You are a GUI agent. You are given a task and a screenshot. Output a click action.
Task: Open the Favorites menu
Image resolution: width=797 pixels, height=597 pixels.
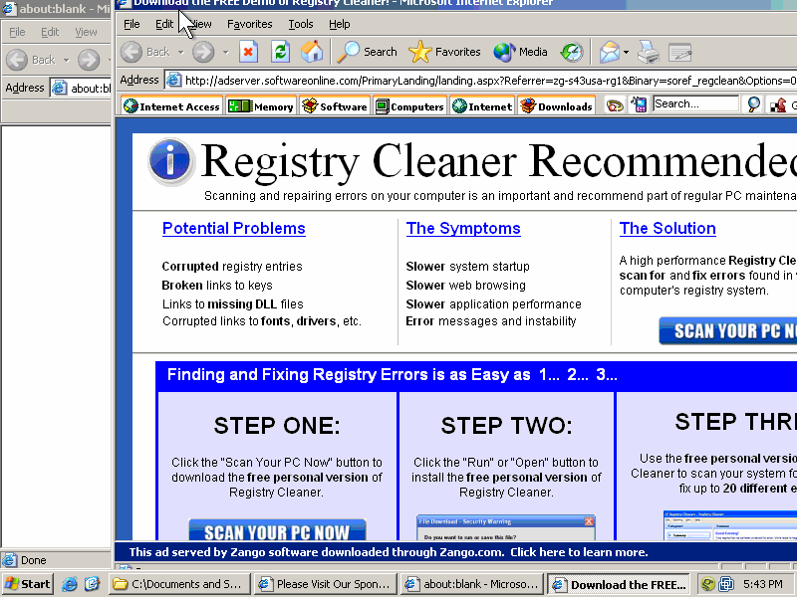(x=250, y=24)
